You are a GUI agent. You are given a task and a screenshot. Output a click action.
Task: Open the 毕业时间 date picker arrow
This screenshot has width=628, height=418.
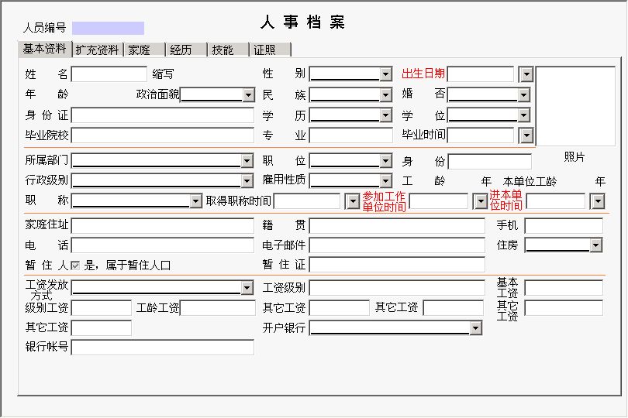coord(526,135)
